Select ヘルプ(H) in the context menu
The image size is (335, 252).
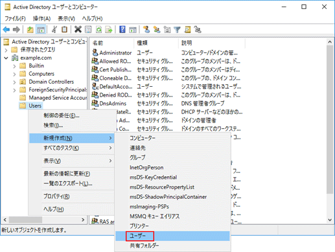pyautogui.click(x=71, y=209)
